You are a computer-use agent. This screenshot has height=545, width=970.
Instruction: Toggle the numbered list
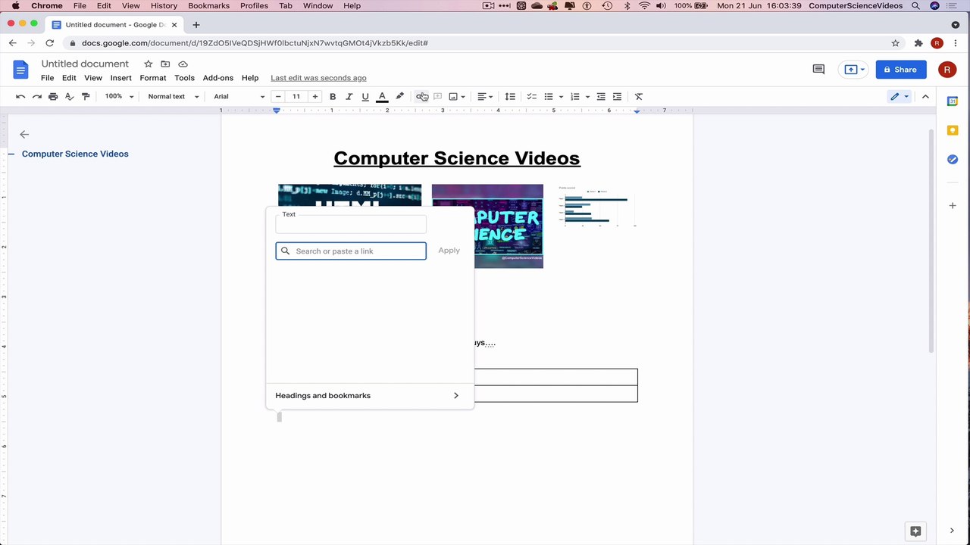(575, 96)
